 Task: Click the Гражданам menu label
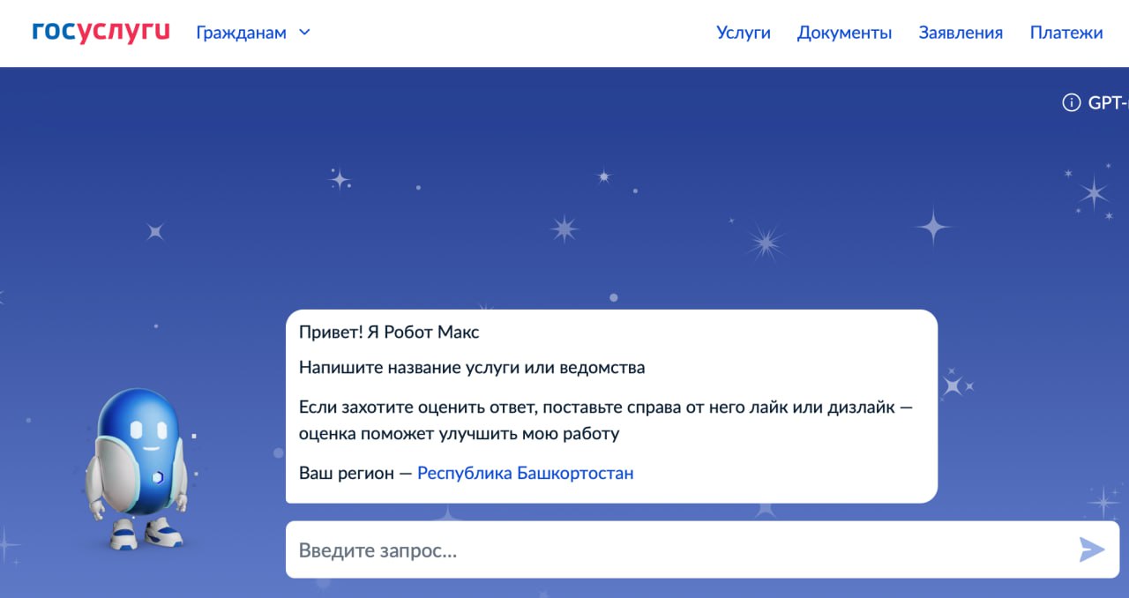[240, 33]
